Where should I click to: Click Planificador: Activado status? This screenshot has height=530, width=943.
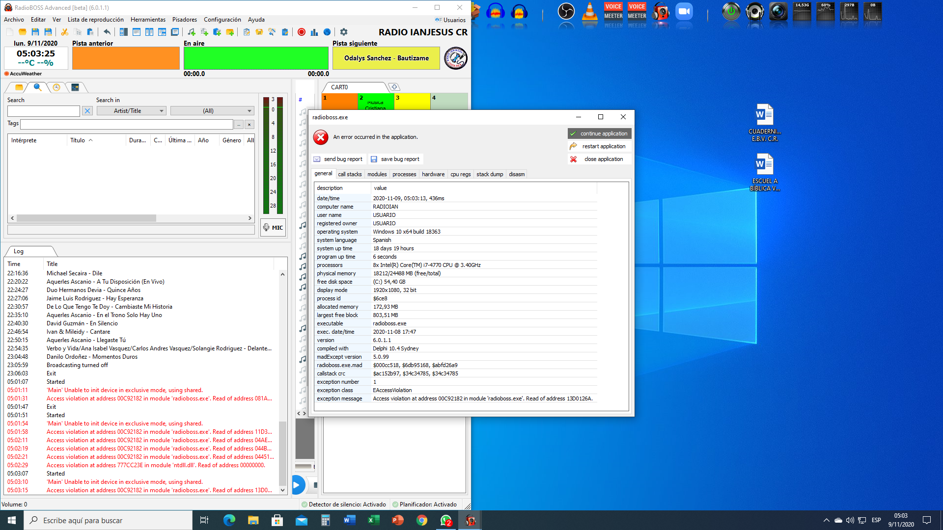coord(425,504)
